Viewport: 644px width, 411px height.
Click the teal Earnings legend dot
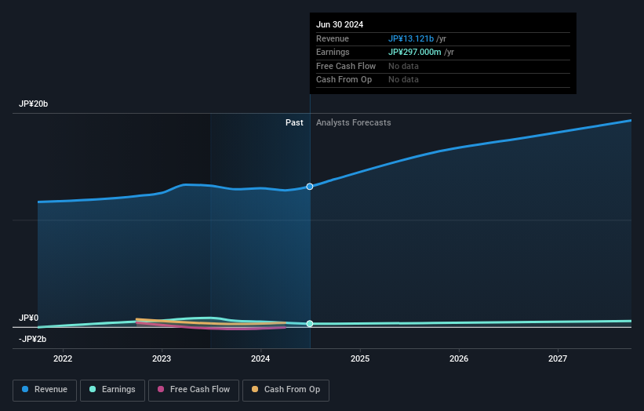(x=93, y=389)
